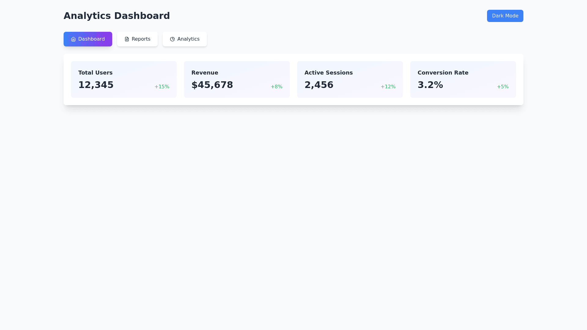This screenshot has width=587, height=330.
Task: Click the +8% revenue change label
Action: coord(276,87)
